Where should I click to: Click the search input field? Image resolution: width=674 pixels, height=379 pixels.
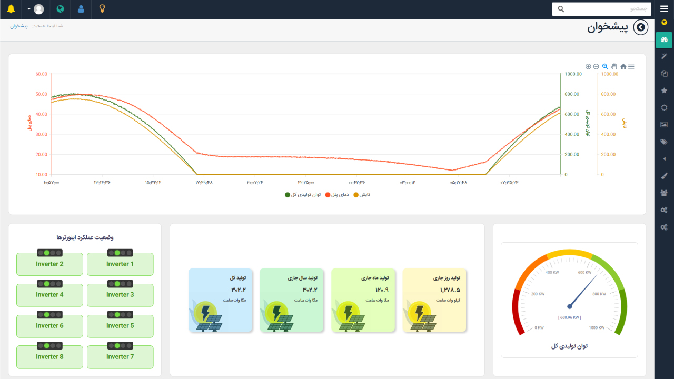606,9
